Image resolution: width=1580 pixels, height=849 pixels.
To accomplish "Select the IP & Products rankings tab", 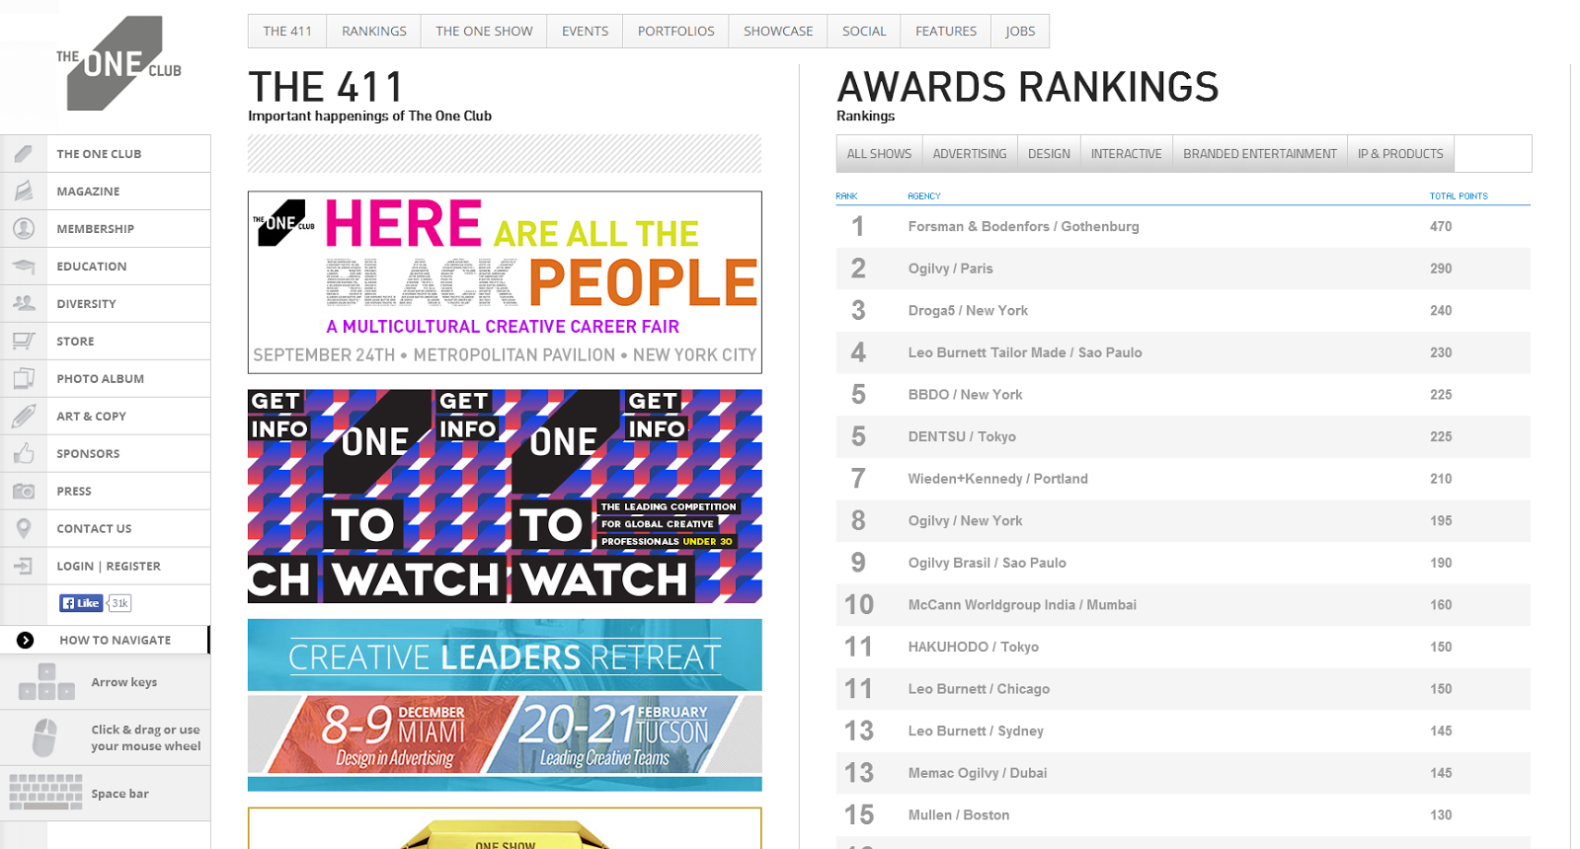I will (x=1400, y=154).
